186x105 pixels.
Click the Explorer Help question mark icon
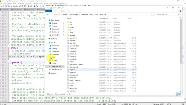180,11
